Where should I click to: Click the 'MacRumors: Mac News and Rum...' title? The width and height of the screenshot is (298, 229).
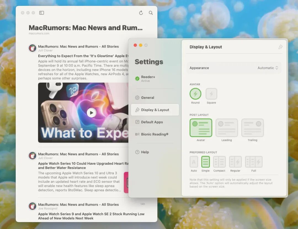coord(86,28)
